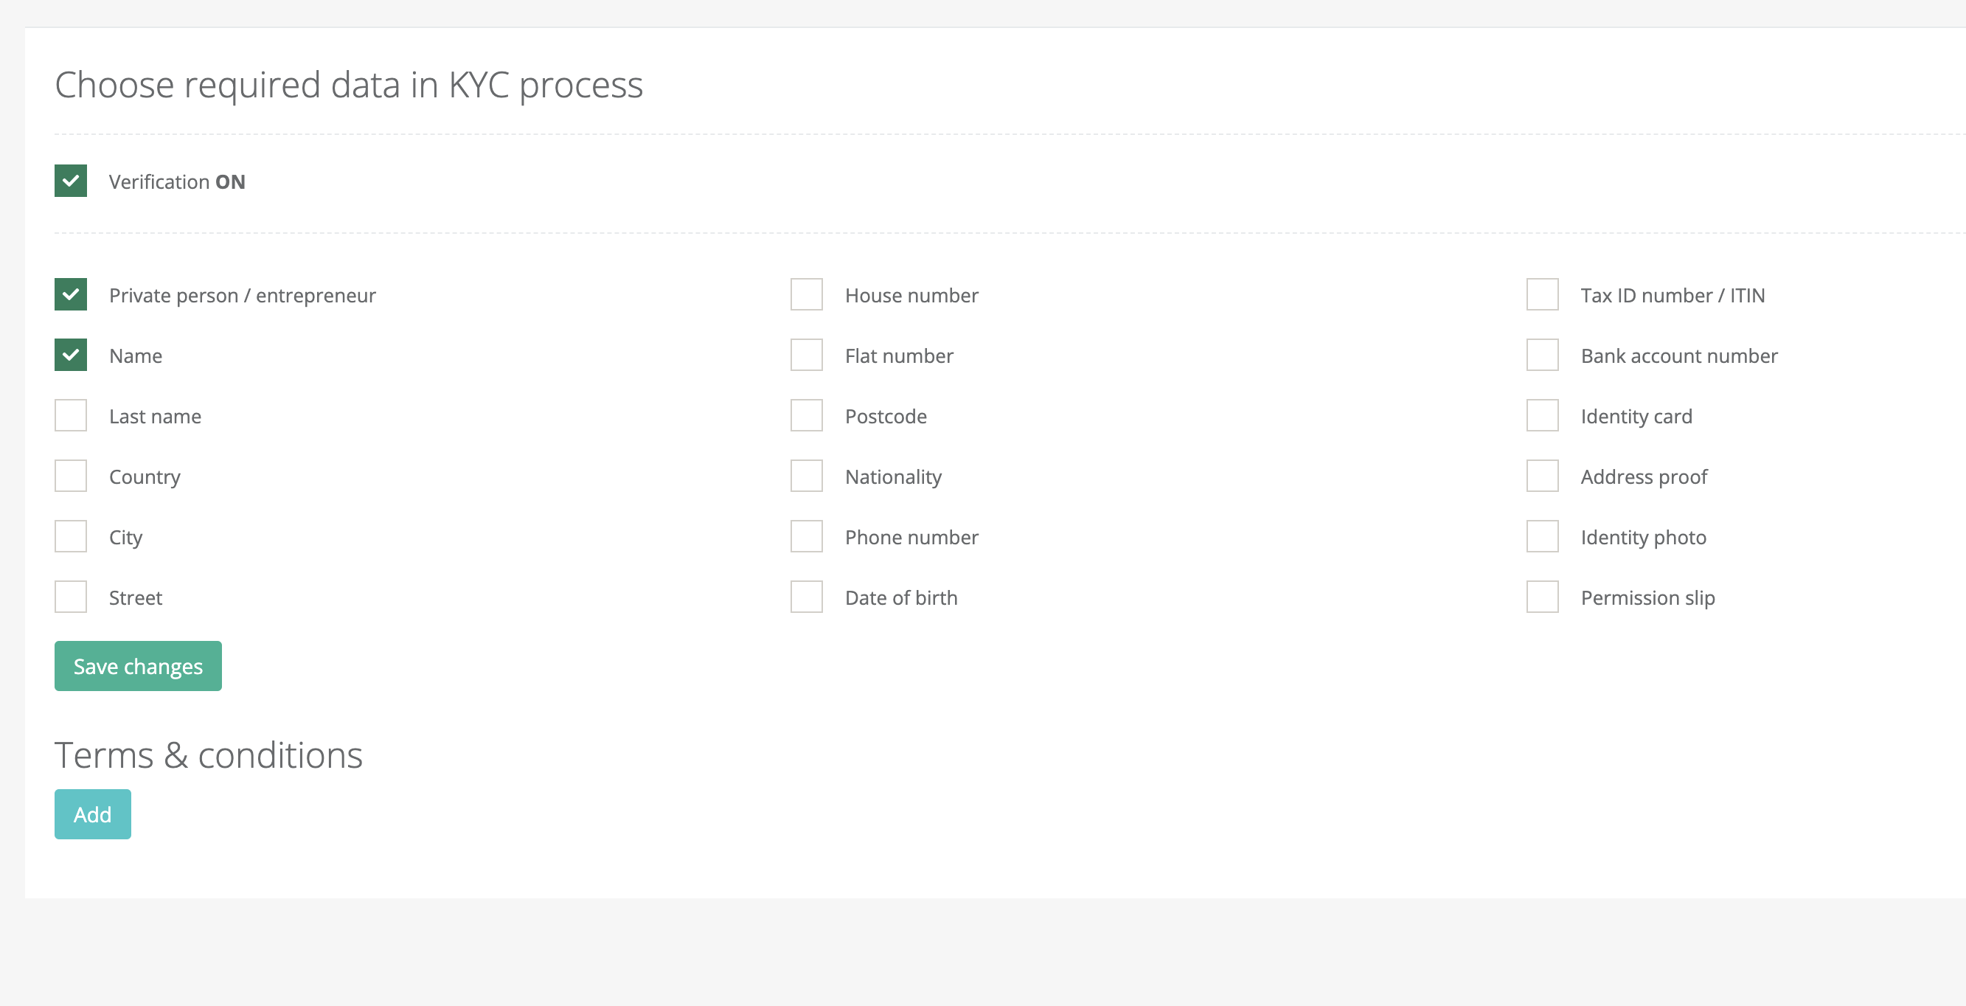Enable the Last name checkbox
1966x1006 pixels.
pos(70,415)
